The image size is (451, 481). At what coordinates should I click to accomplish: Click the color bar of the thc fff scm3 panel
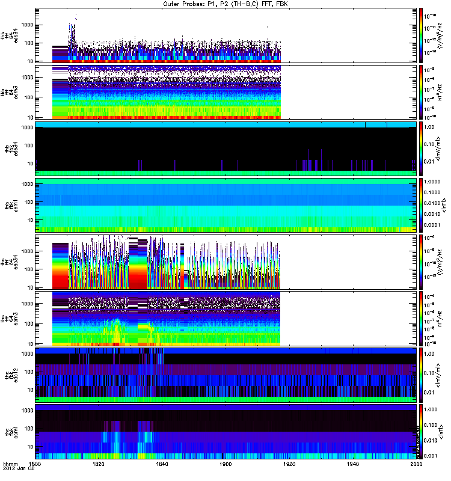pyautogui.click(x=421, y=319)
